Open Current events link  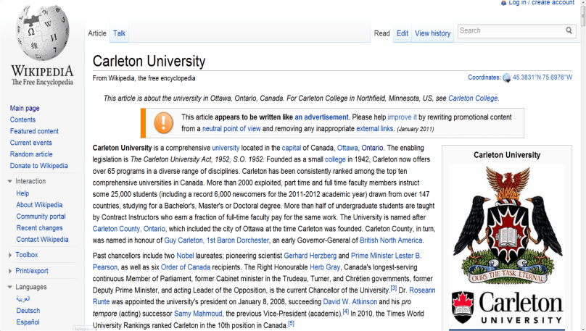click(31, 143)
